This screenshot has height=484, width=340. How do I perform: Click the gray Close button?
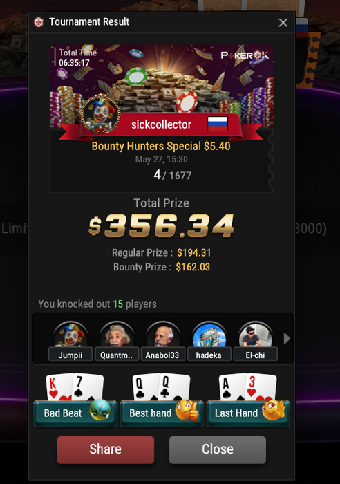(x=217, y=449)
